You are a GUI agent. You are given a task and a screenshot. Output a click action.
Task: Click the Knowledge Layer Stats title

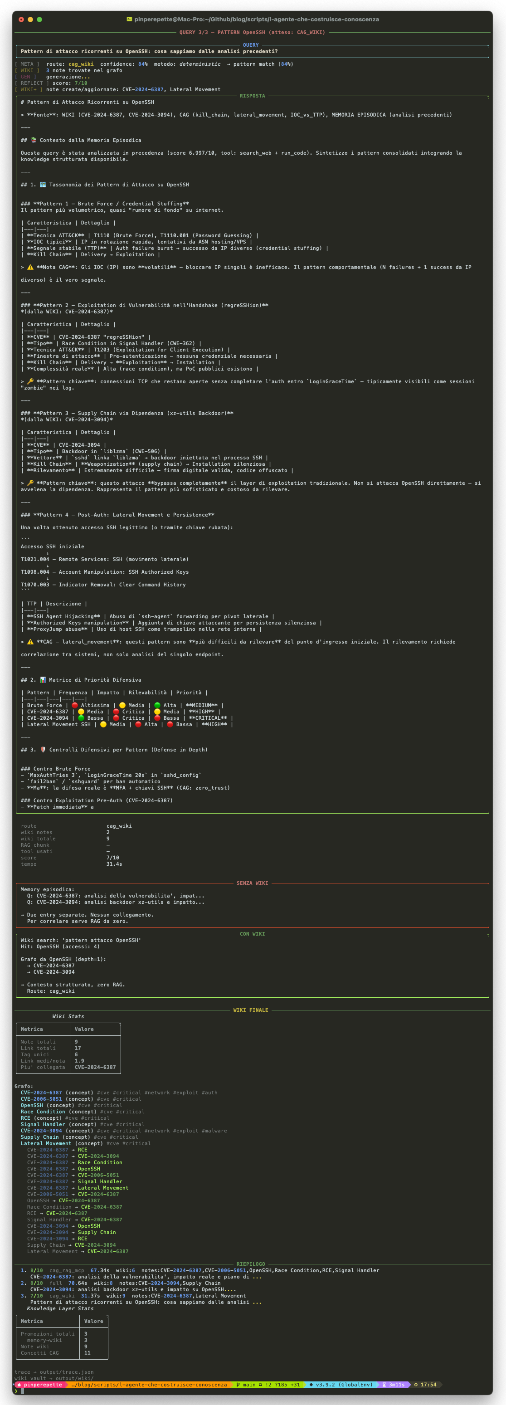pyautogui.click(x=60, y=1308)
